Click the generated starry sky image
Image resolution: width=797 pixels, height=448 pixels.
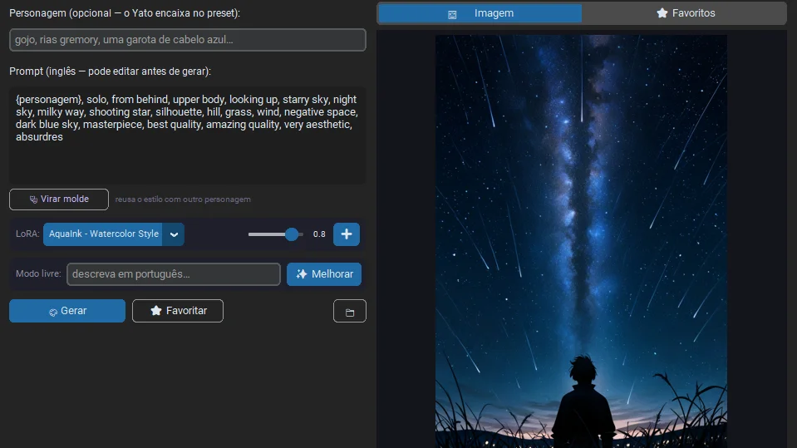tap(581, 241)
